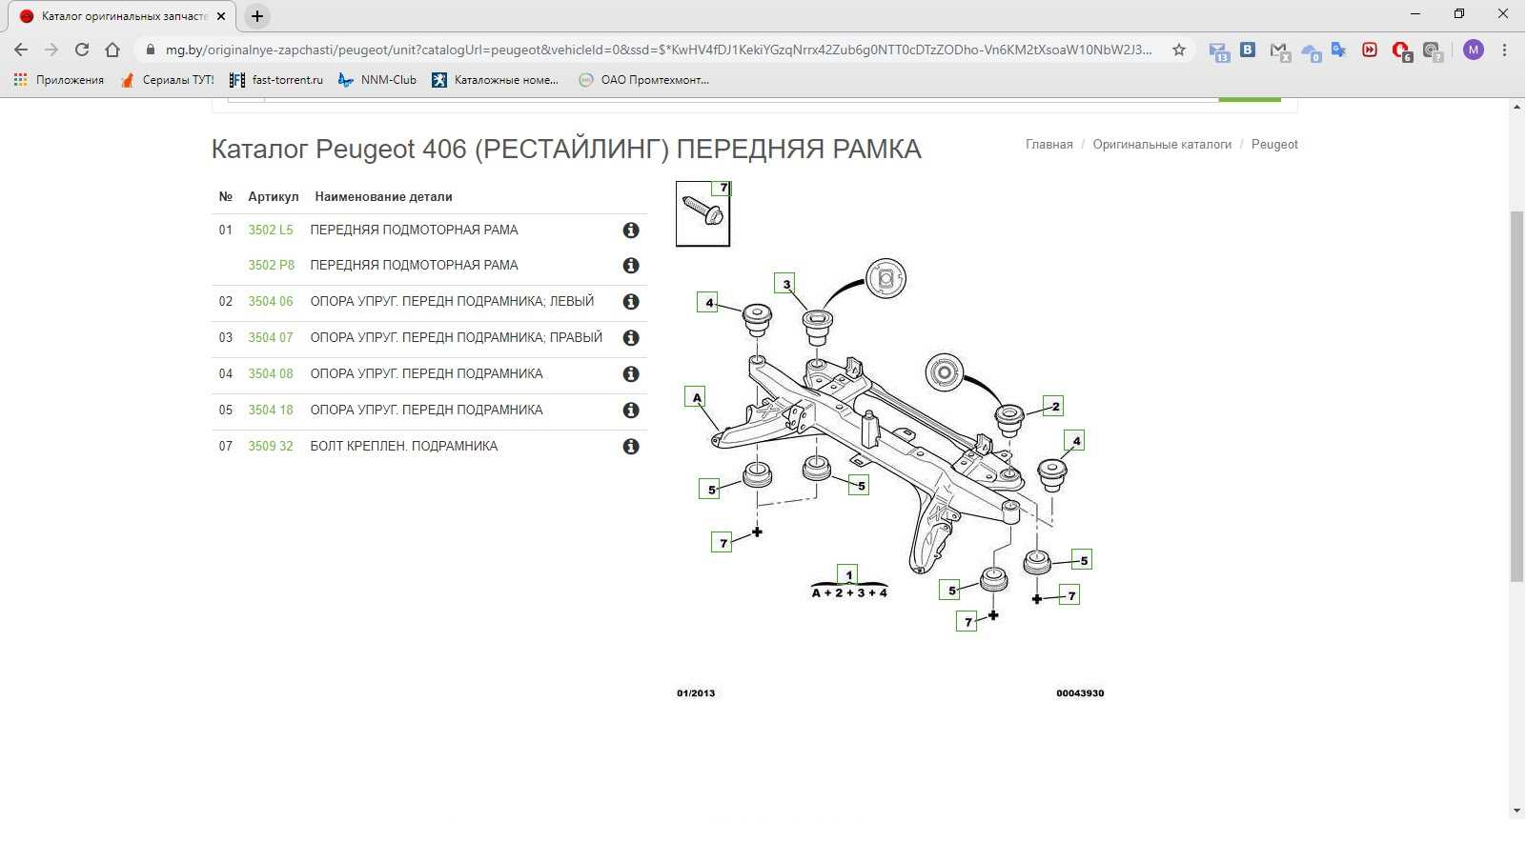The image size is (1527, 842).
Task: Click the page vertical scrollbar
Action: click(x=1517, y=395)
